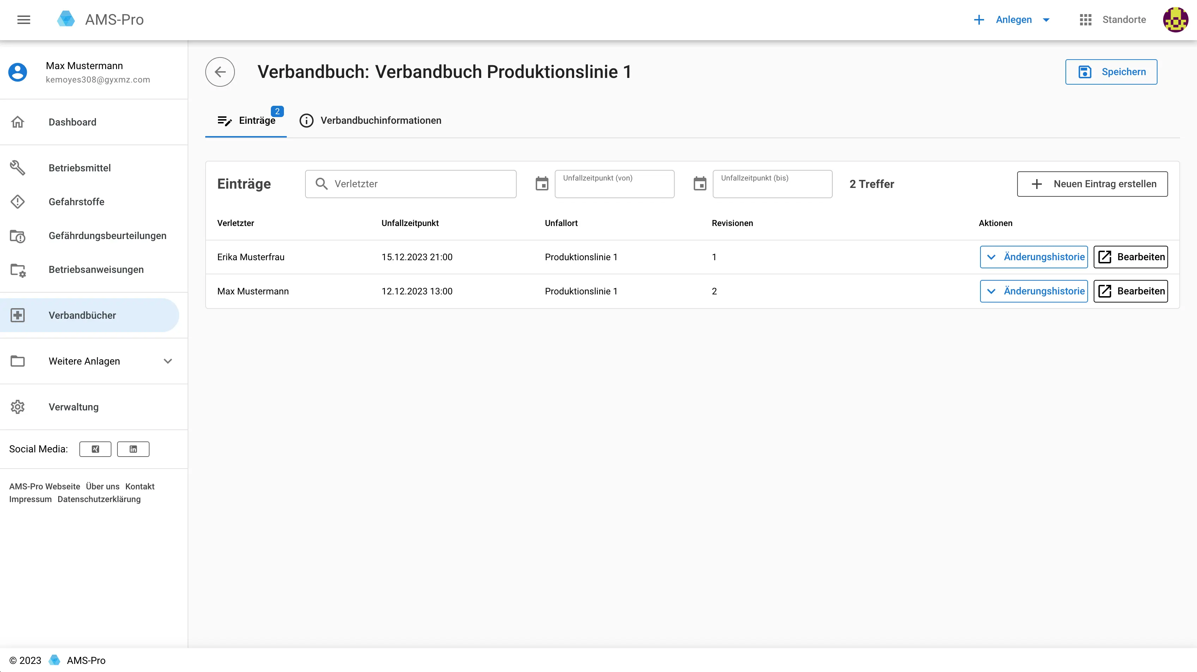
Task: Switch to Verbandbuchinformationen tab
Action: (370, 120)
